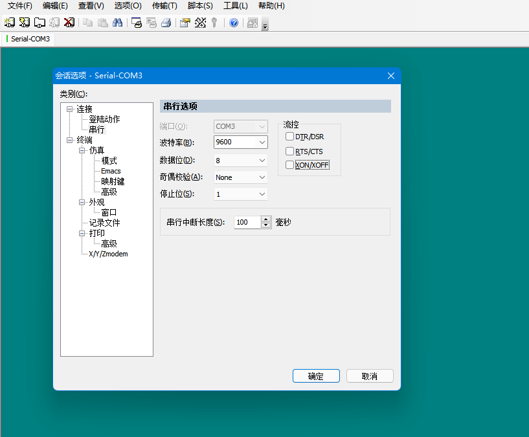Image resolution: width=529 pixels, height=437 pixels.
Task: Click the Connect in Tab icon
Action: tap(39, 23)
